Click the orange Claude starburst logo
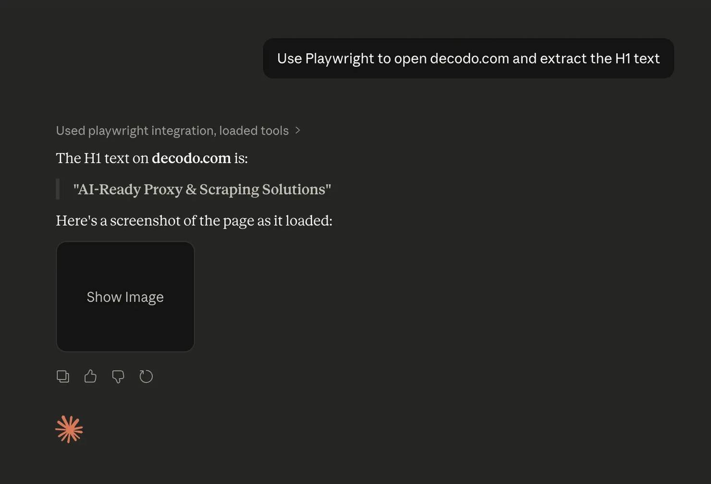This screenshot has height=484, width=711. (x=69, y=429)
